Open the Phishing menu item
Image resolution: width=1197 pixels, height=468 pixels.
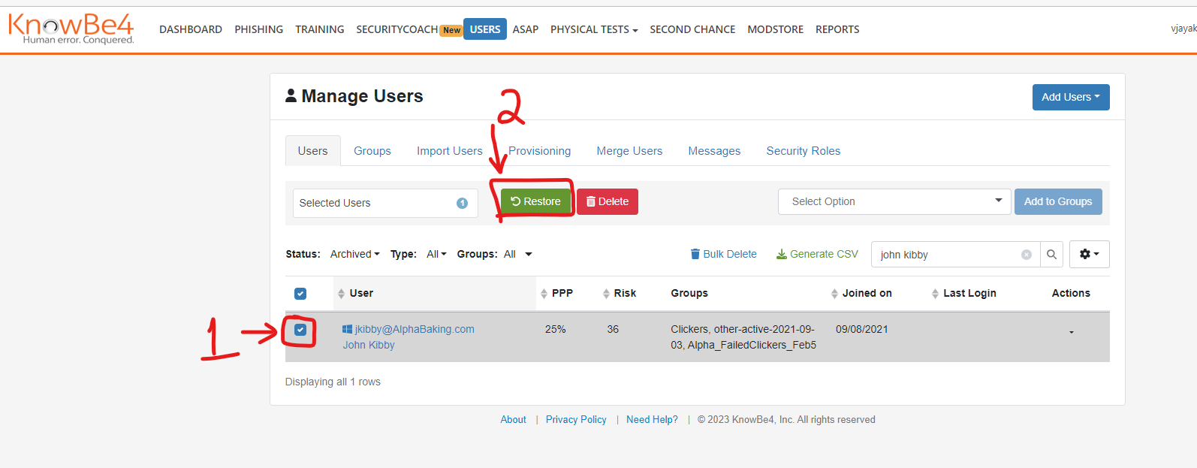click(258, 29)
